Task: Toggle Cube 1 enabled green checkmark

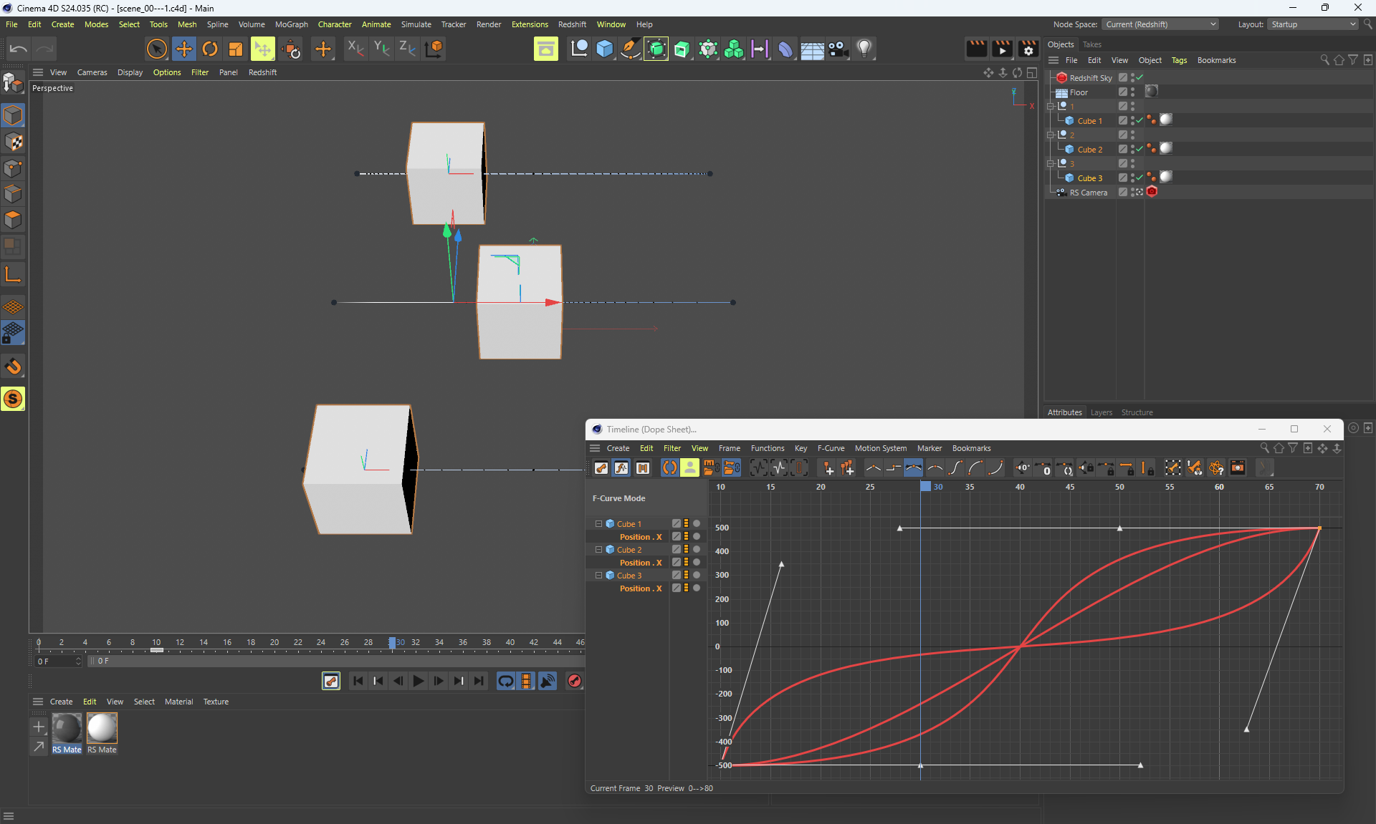Action: pyautogui.click(x=1139, y=120)
